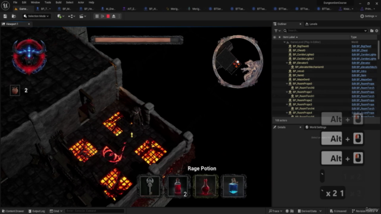The width and height of the screenshot is (381, 214).
Task: Select the Levels tab
Action: tap(311, 24)
